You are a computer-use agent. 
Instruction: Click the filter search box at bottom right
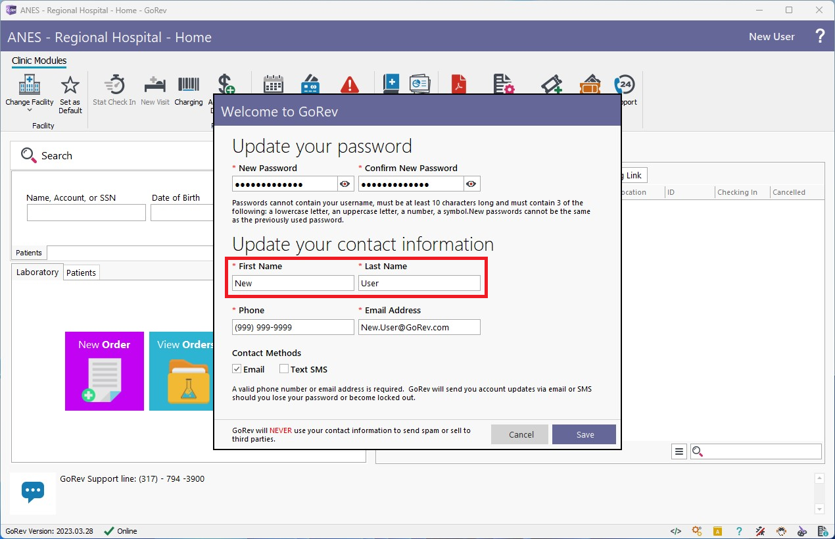point(756,451)
